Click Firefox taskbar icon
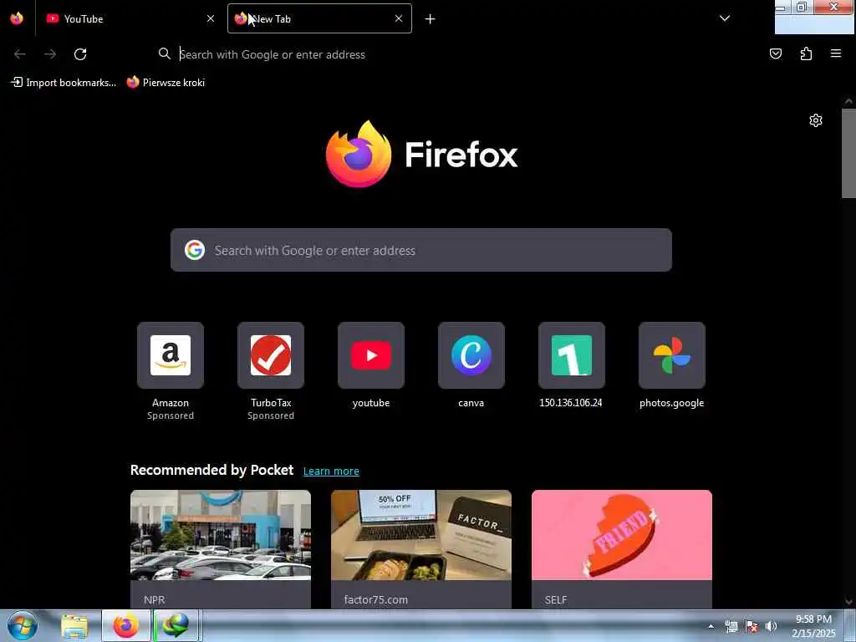 click(125, 626)
